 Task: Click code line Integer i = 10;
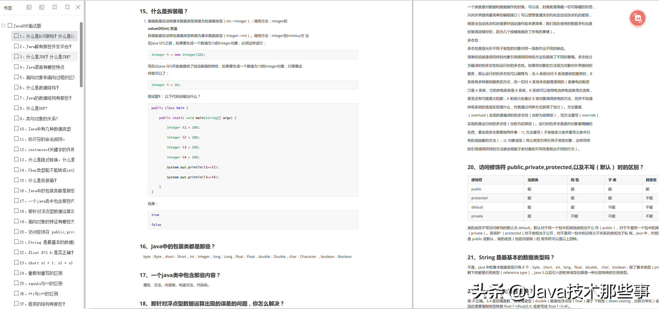tap(166, 85)
